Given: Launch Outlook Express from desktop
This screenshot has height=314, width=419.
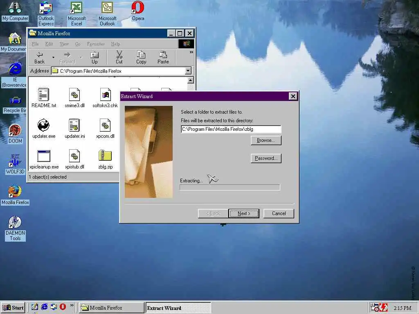Looking at the screenshot, I should tap(46, 13).
